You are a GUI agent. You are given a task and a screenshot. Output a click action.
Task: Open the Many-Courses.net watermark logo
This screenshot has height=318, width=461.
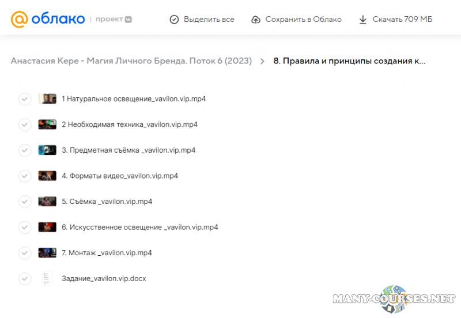click(x=398, y=298)
